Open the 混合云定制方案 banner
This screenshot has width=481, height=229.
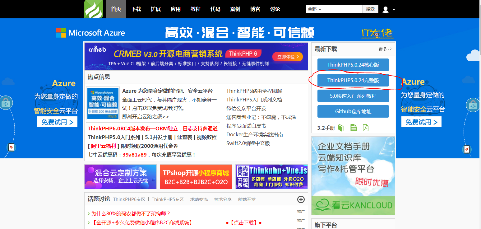(120, 177)
